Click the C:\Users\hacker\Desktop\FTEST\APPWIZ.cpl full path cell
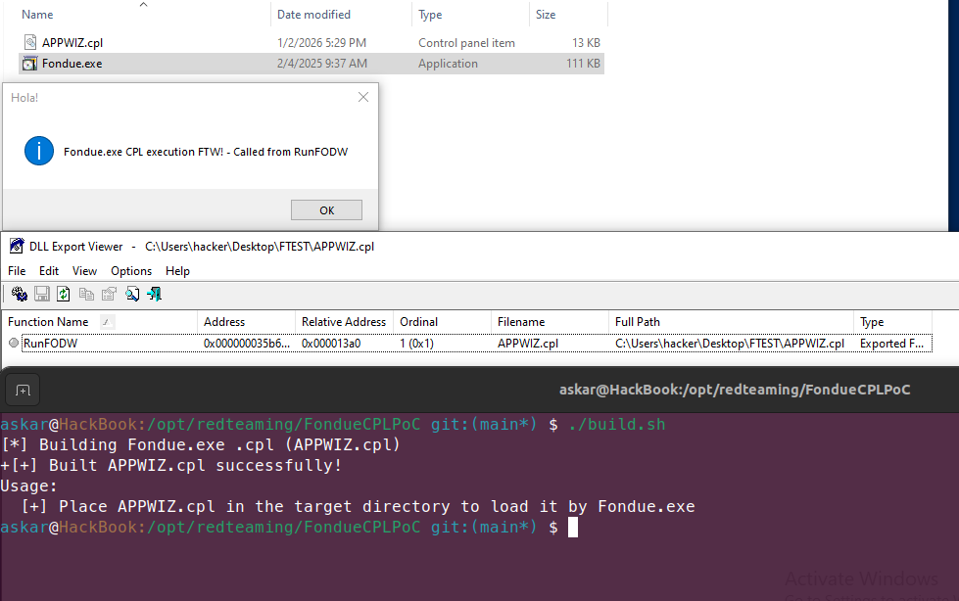 730,343
